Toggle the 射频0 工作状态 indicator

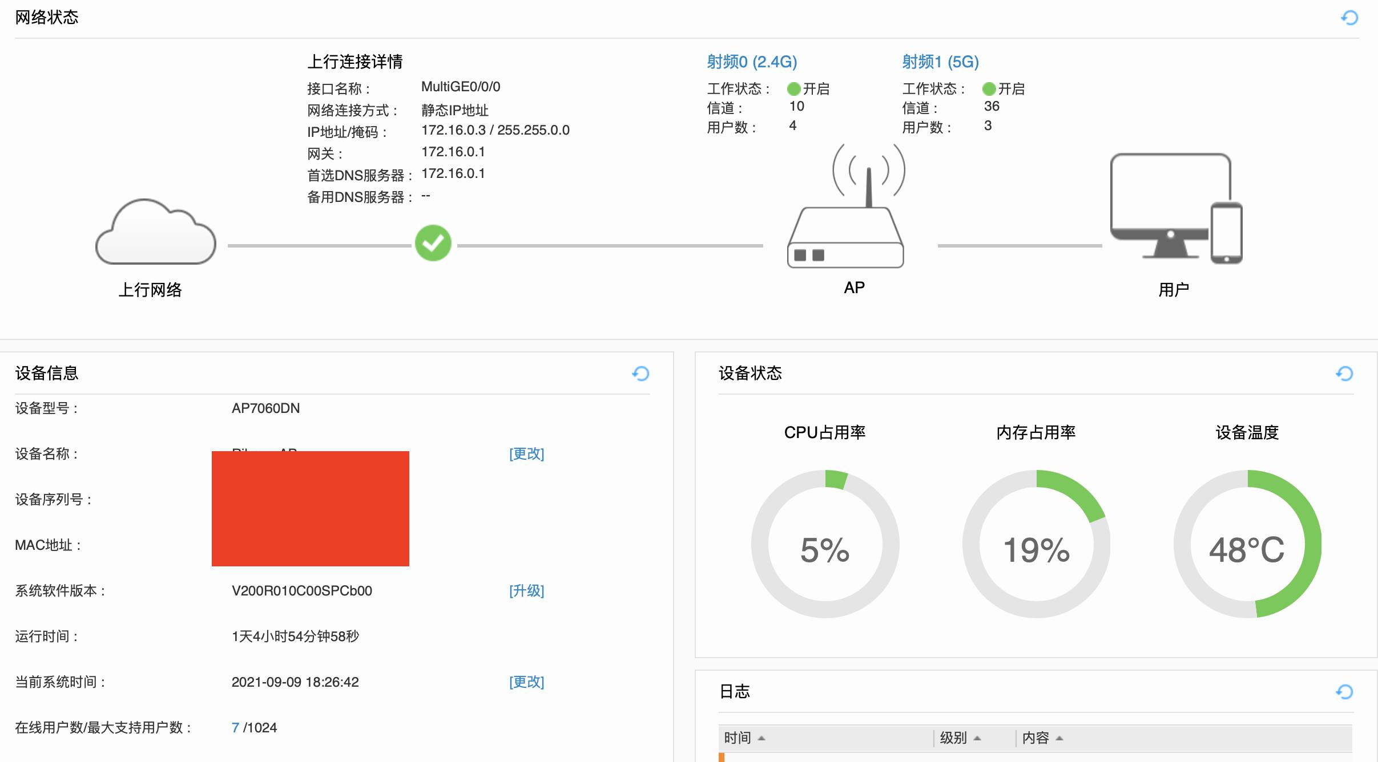793,88
